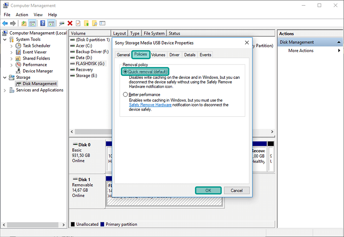Expand the Performance node arrow
Viewport: 344px width, 237px height.
[12, 65]
